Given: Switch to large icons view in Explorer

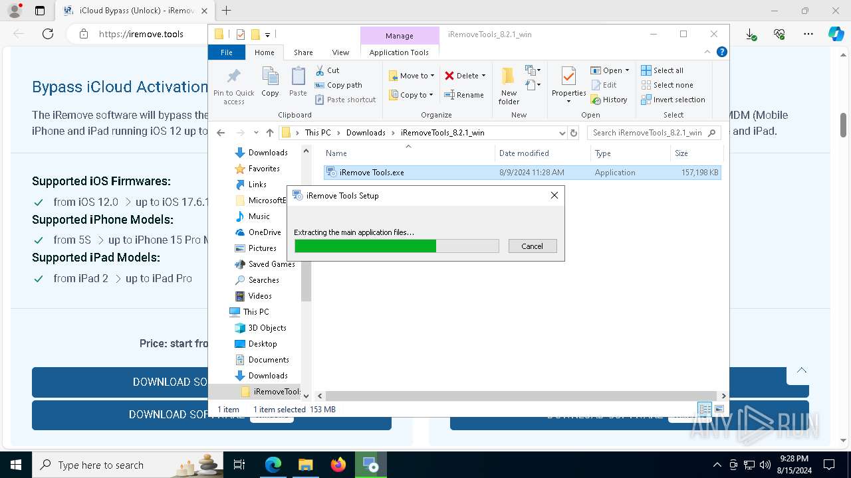Looking at the screenshot, I should click(x=719, y=409).
